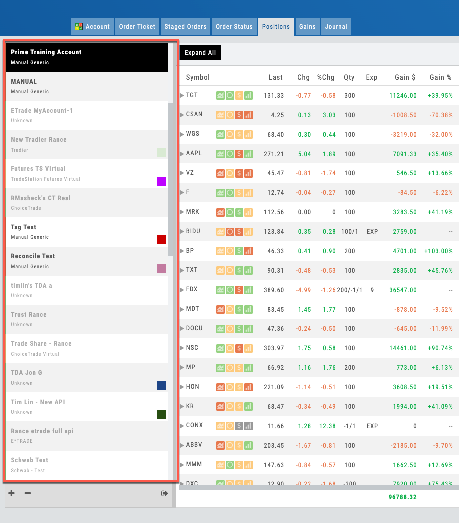This screenshot has height=523, width=459.
Task: Click the plus icon to add an account
Action: click(x=11, y=493)
